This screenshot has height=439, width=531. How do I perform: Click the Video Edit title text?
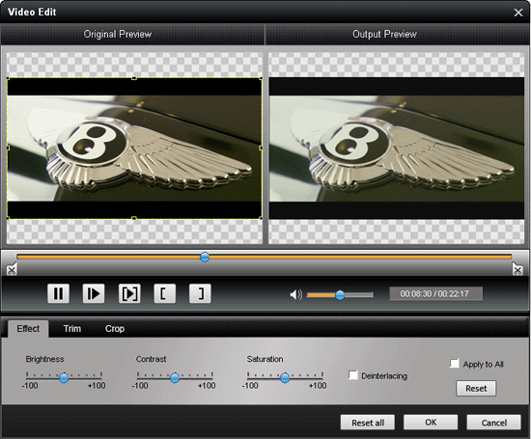point(32,12)
